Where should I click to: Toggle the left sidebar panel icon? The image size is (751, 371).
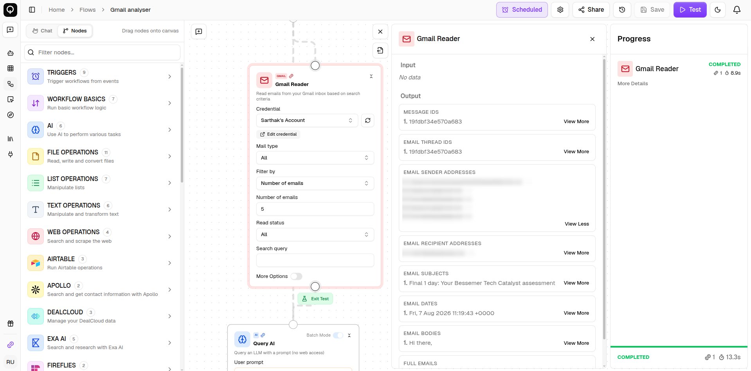(x=32, y=10)
